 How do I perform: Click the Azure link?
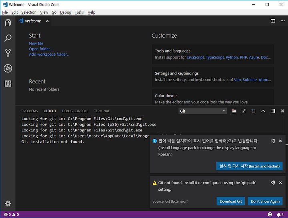[x=254, y=57]
